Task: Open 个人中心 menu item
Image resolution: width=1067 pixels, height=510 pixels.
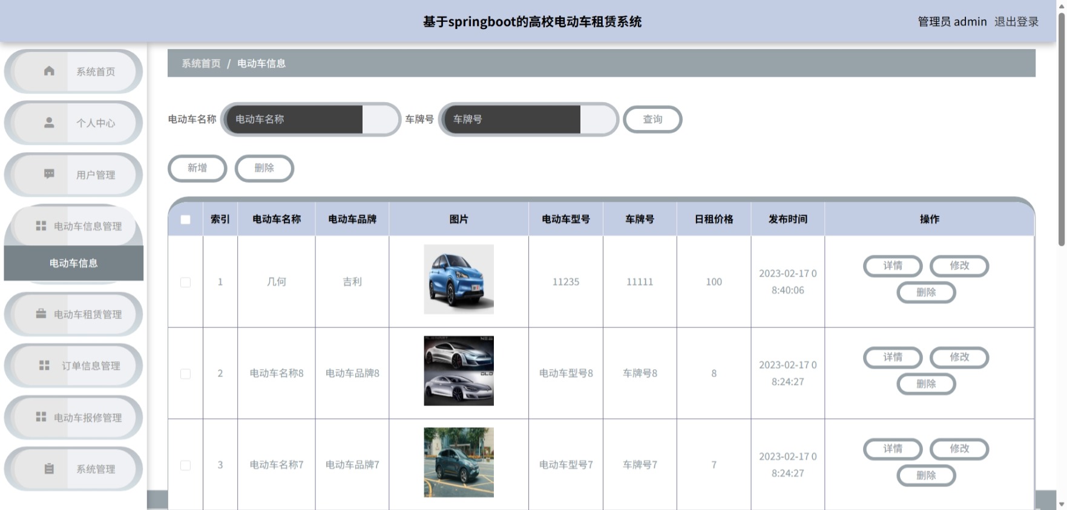Action: [74, 123]
